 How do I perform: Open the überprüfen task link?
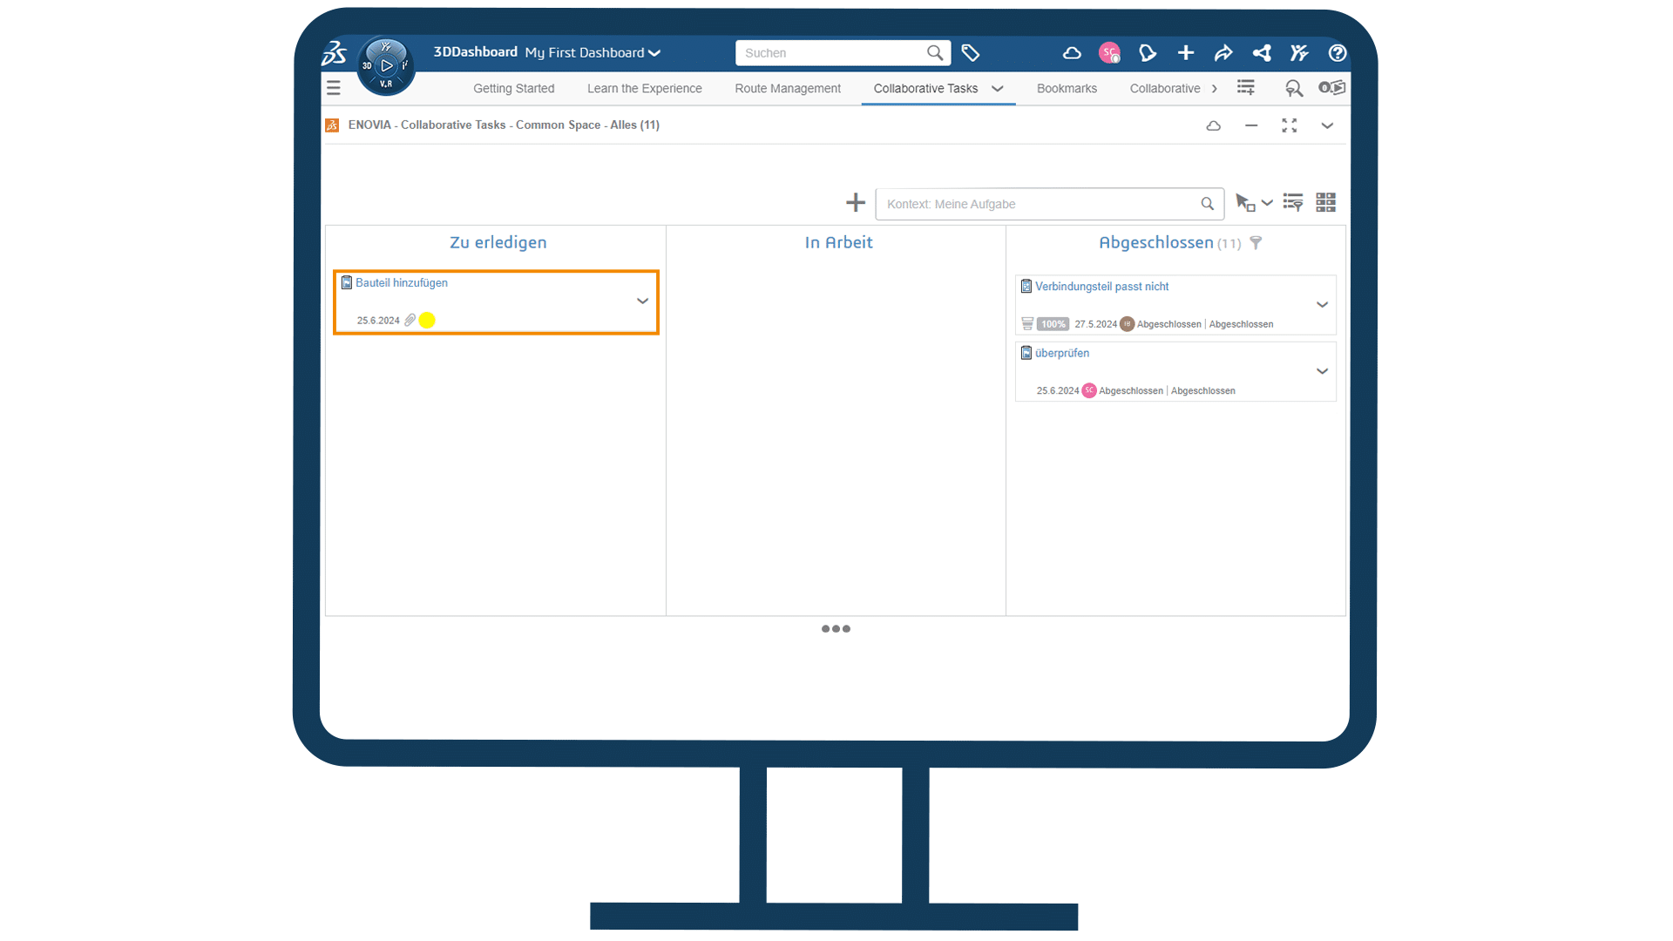point(1061,354)
